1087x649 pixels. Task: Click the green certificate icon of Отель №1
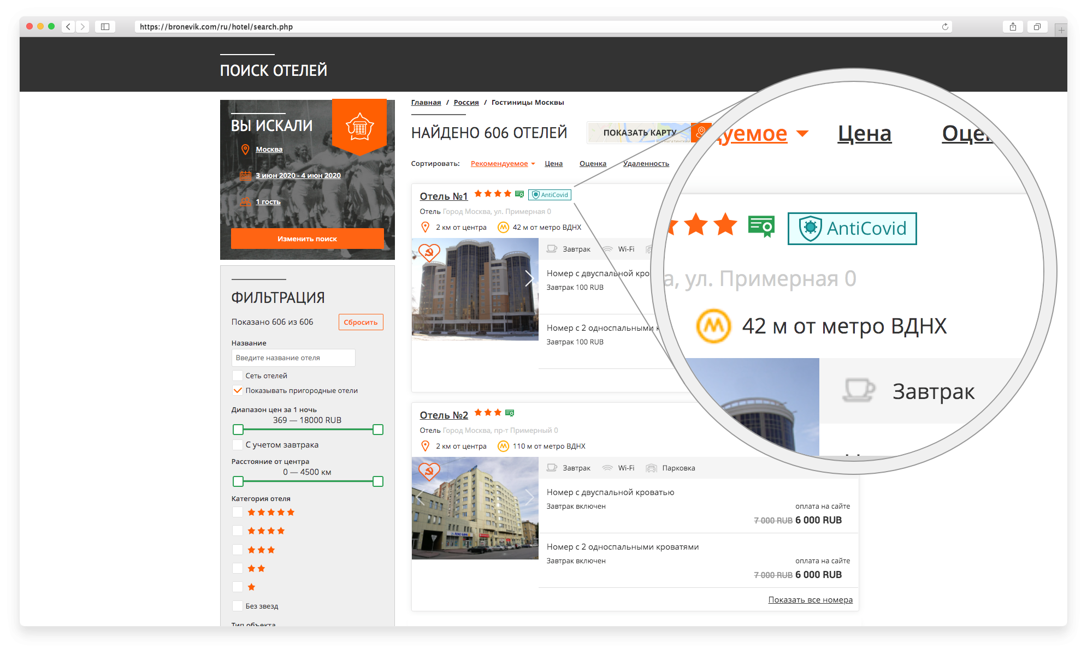click(519, 194)
